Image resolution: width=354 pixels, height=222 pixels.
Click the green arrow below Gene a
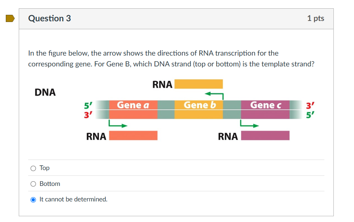[x=118, y=125]
